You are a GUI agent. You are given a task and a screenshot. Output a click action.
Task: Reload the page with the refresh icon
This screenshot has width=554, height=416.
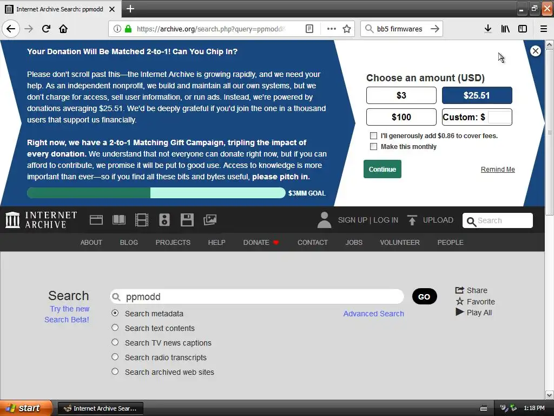[x=46, y=29]
